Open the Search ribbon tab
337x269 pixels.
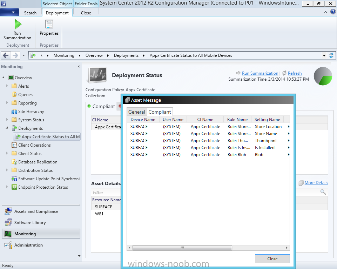(x=30, y=13)
